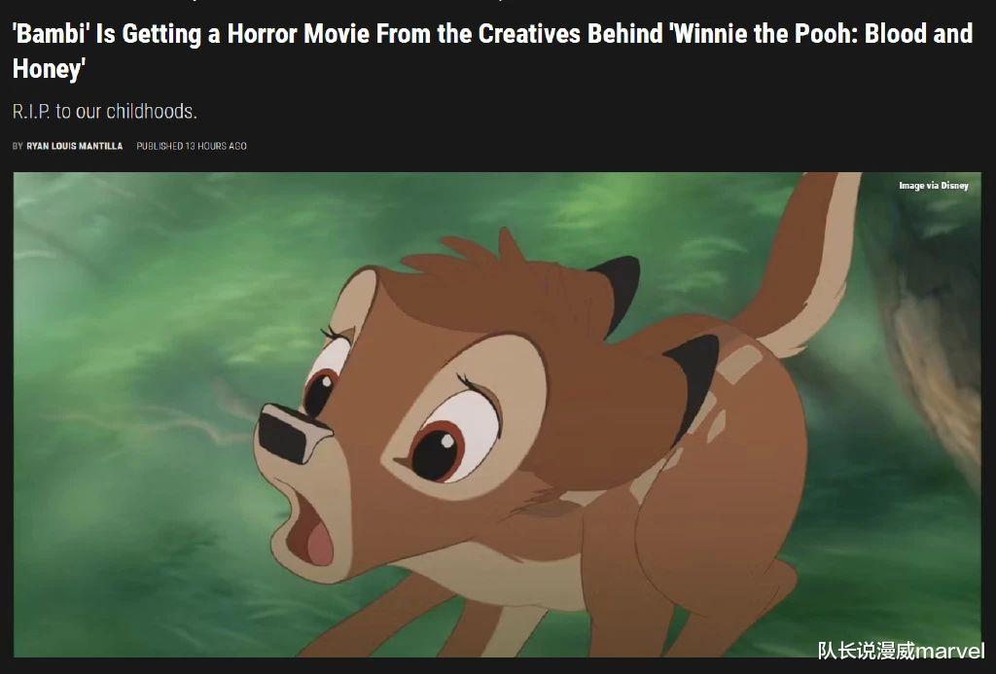
Task: Open author link Ryan Louis Mantilla
Action: pyautogui.click(x=74, y=146)
